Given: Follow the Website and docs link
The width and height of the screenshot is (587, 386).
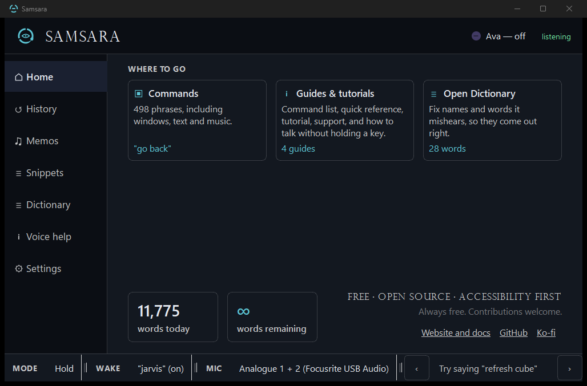Looking at the screenshot, I should pyautogui.click(x=456, y=332).
